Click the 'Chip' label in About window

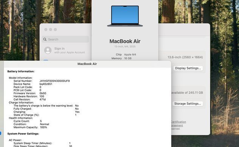coord(119,55)
